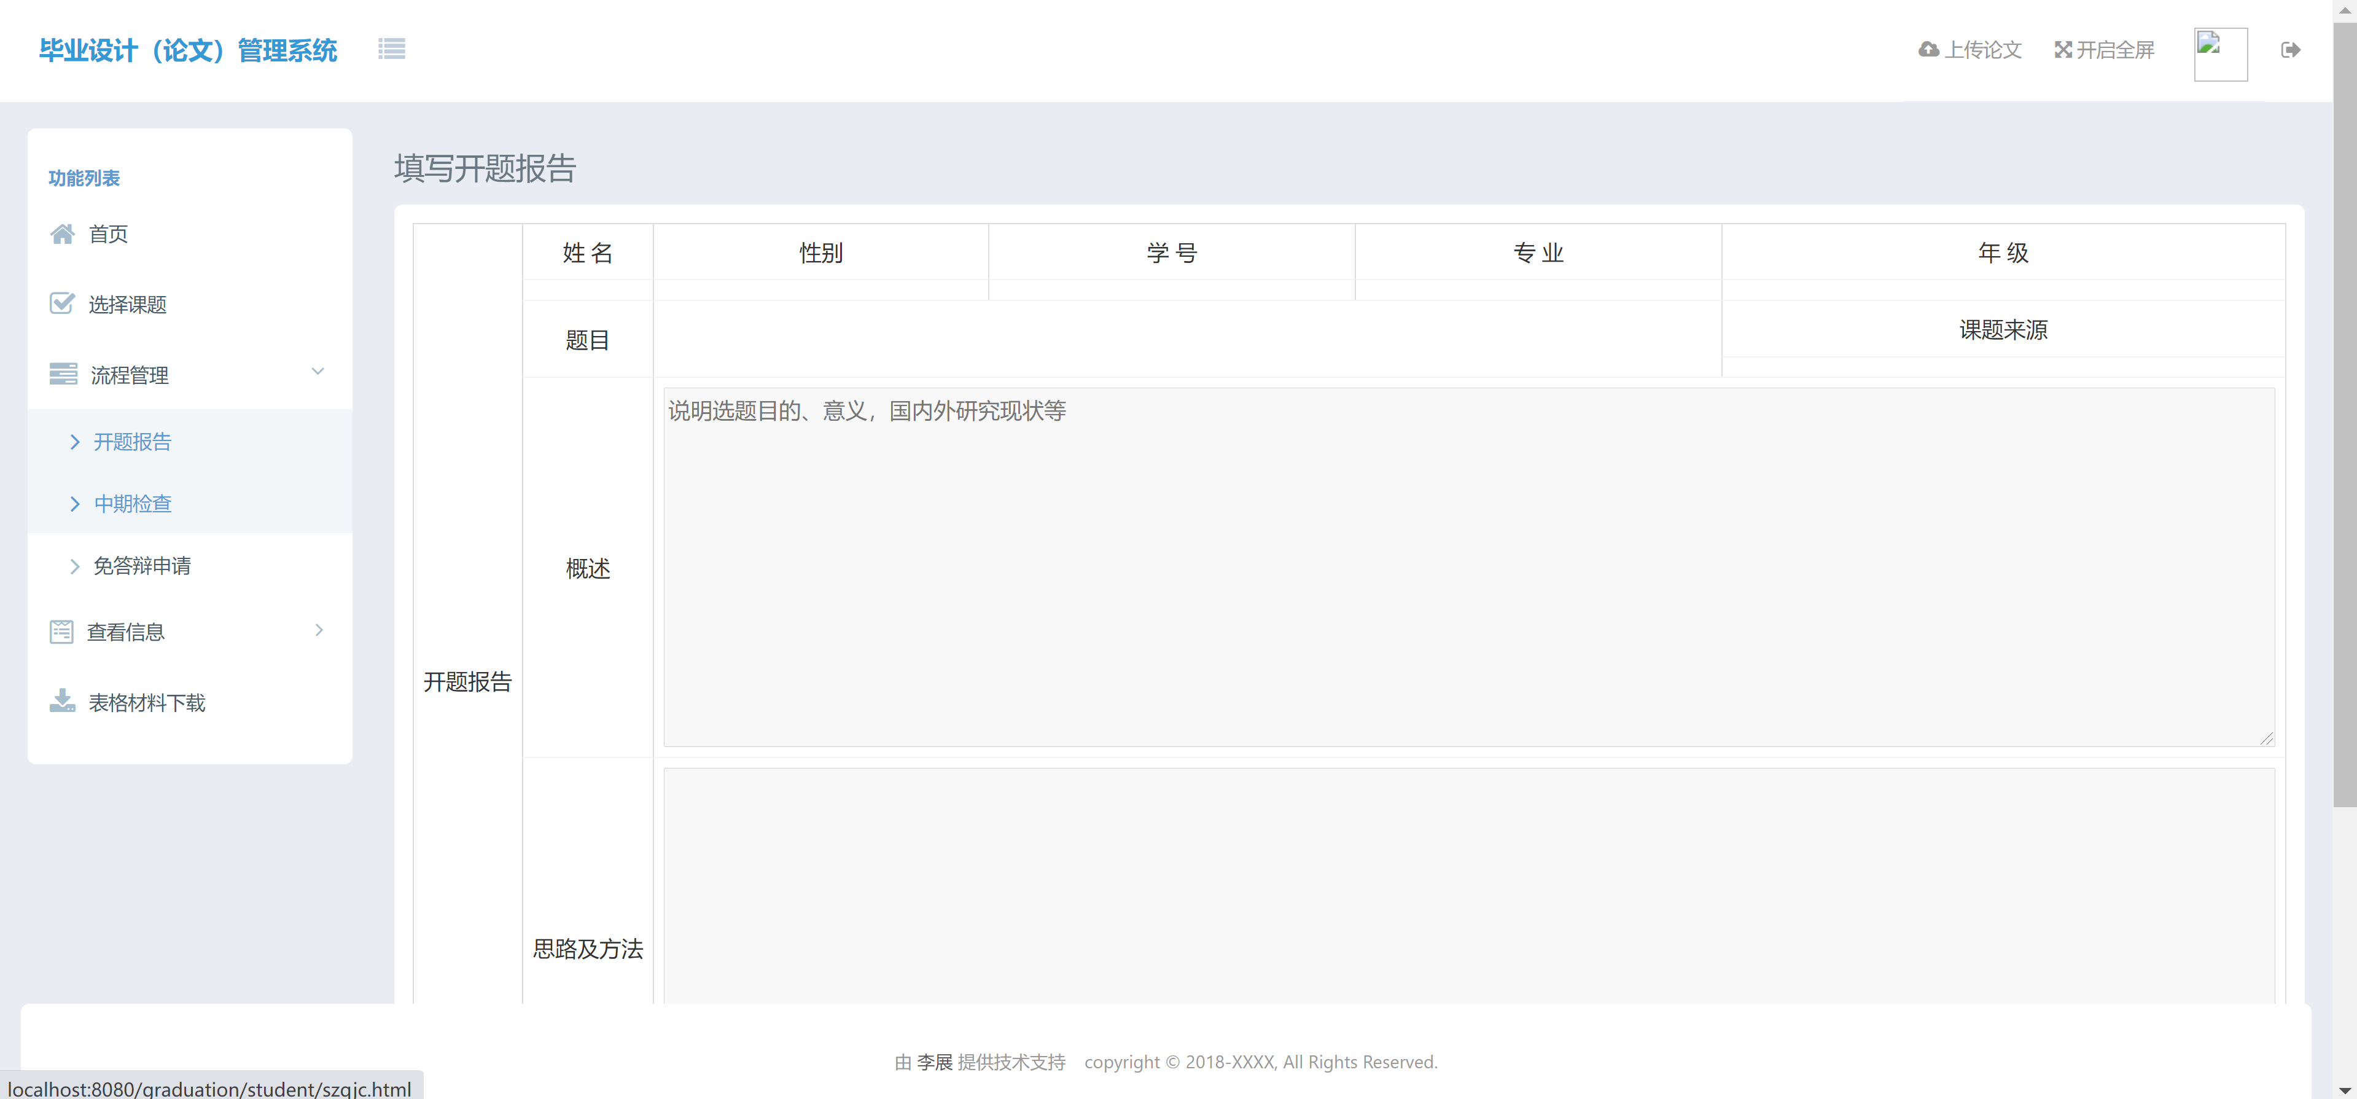Click the 选择课题 checkmark icon
Viewport: 2357px width, 1099px height.
point(62,304)
